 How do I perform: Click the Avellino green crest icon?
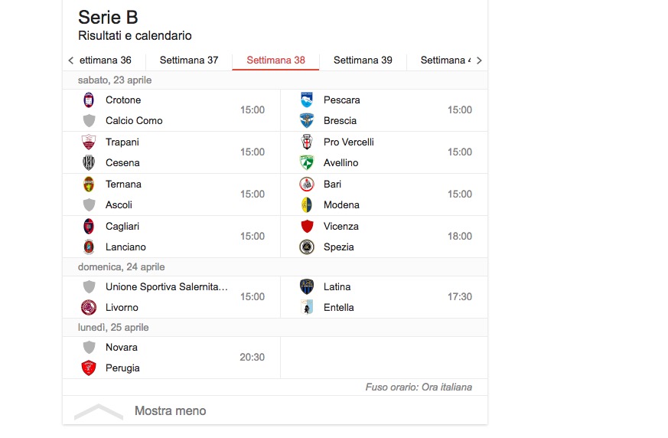coord(307,162)
